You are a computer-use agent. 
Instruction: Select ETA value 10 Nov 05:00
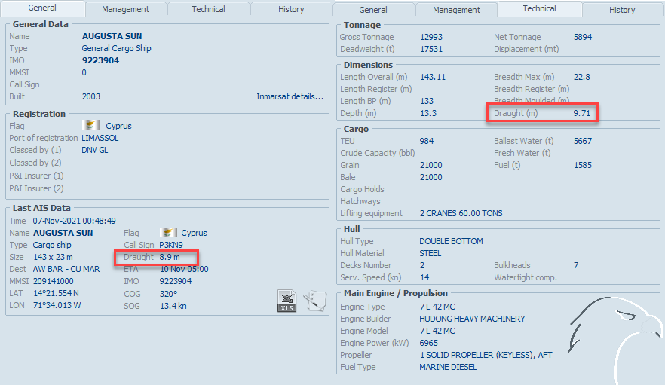click(x=184, y=269)
